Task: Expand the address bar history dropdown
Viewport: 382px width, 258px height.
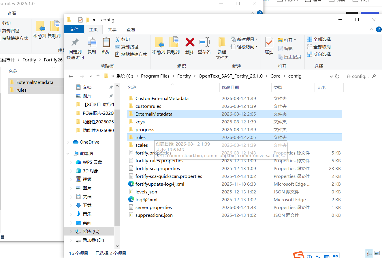Action: [331, 76]
